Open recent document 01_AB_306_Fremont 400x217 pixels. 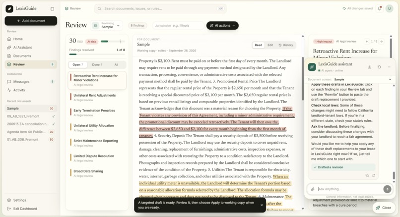31,140
